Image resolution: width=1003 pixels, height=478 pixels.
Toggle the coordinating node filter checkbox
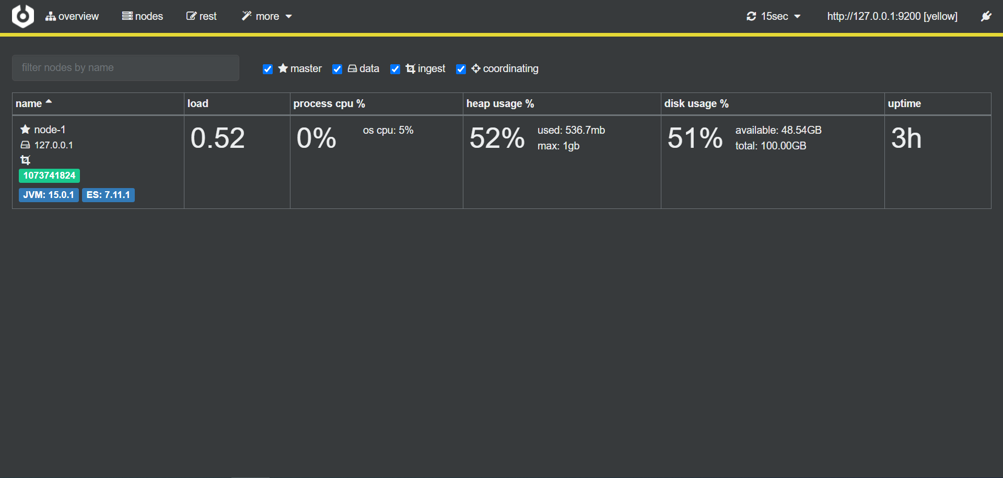(x=461, y=69)
